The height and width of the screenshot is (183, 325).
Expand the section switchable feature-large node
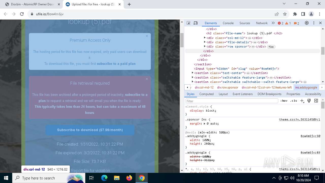click(192, 77)
